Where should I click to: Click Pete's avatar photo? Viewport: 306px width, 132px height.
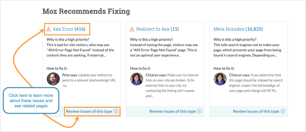[53, 79]
